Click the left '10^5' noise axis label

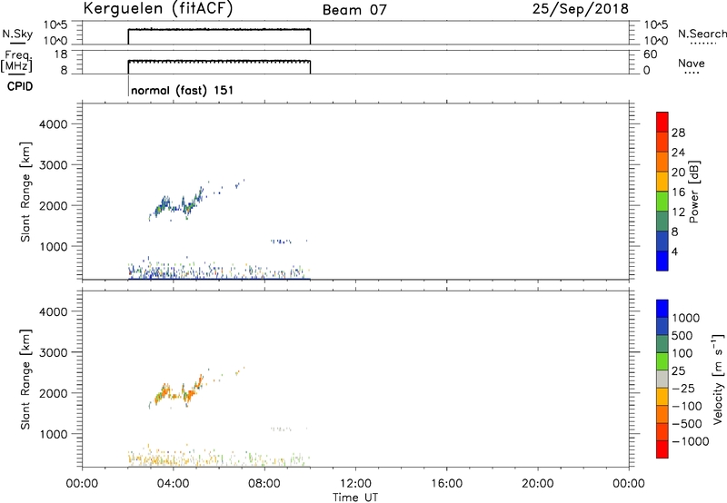coord(55,25)
